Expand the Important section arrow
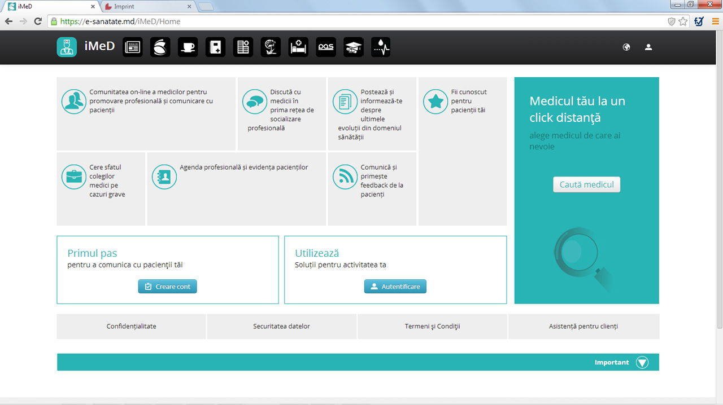Screen dimensions: 723x405 642,362
